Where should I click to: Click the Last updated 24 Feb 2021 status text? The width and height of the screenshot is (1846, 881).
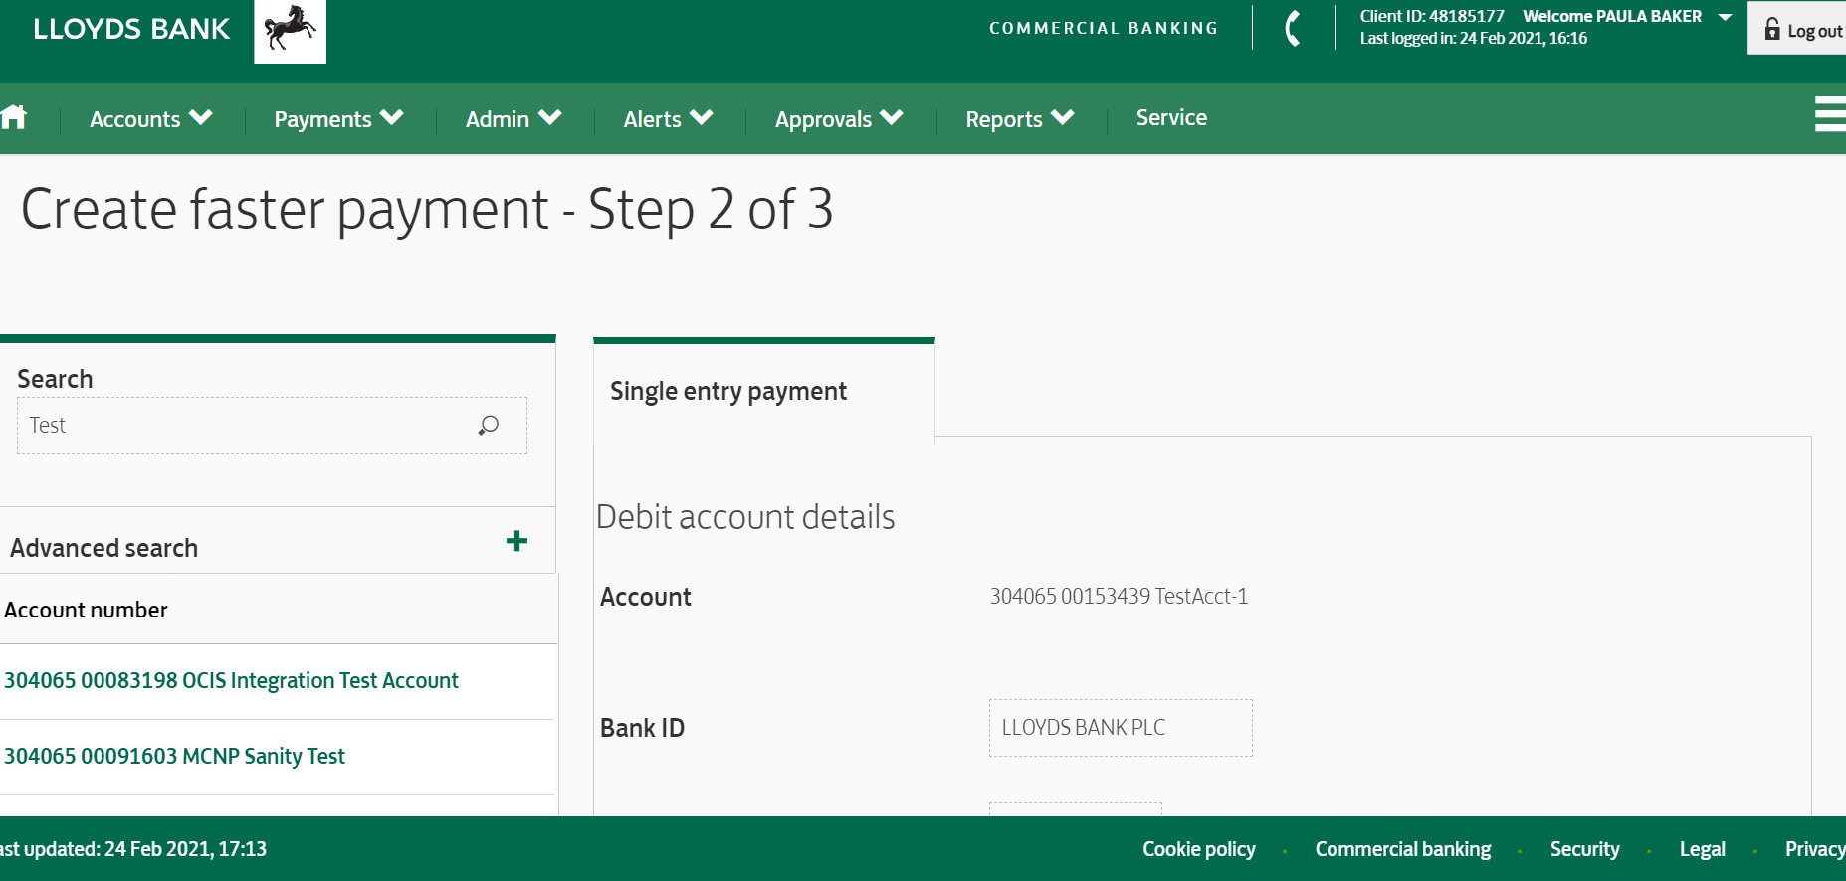pos(133,849)
